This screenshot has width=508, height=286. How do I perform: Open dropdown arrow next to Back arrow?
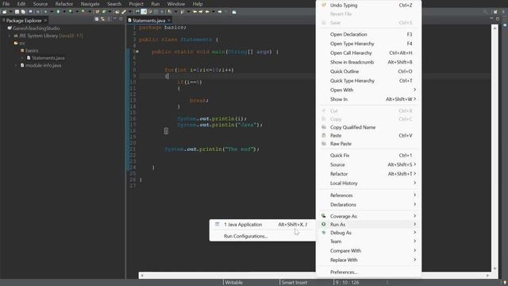click(214, 12)
